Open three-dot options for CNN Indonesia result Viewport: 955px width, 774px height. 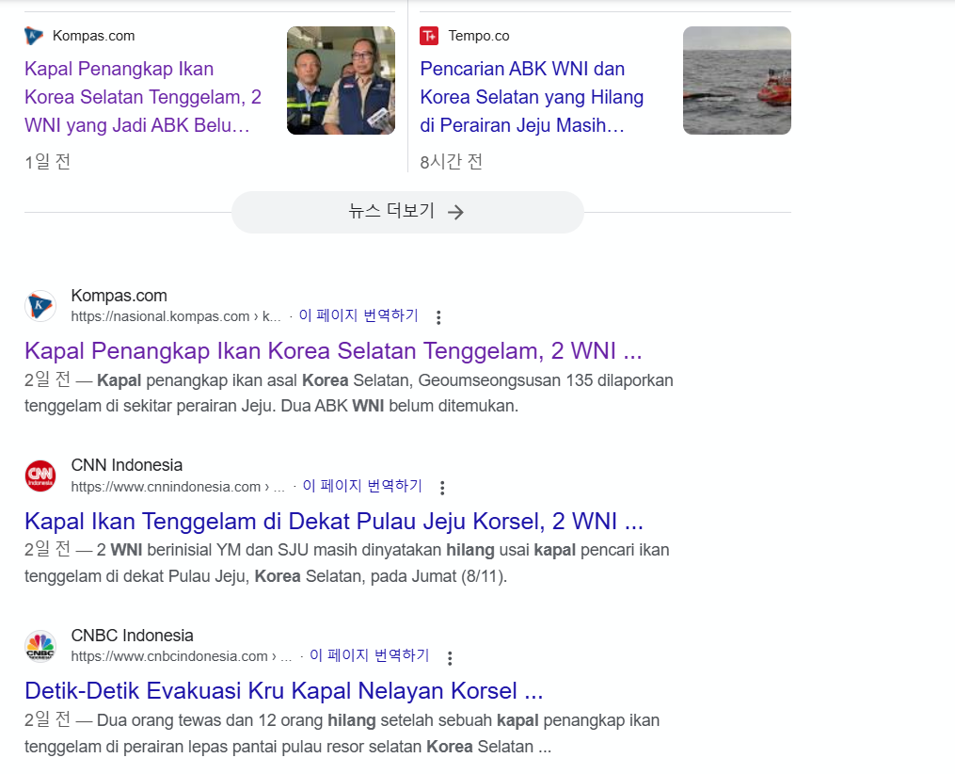pyautogui.click(x=442, y=488)
